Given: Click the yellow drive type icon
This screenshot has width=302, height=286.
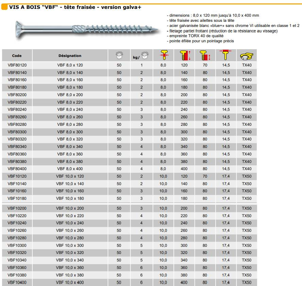Looking at the screenshot, I should (247, 56).
